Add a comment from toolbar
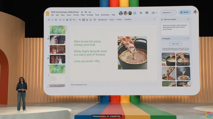 click(x=95, y=20)
